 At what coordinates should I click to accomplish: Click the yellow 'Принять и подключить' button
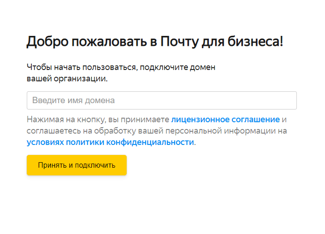[77, 165]
